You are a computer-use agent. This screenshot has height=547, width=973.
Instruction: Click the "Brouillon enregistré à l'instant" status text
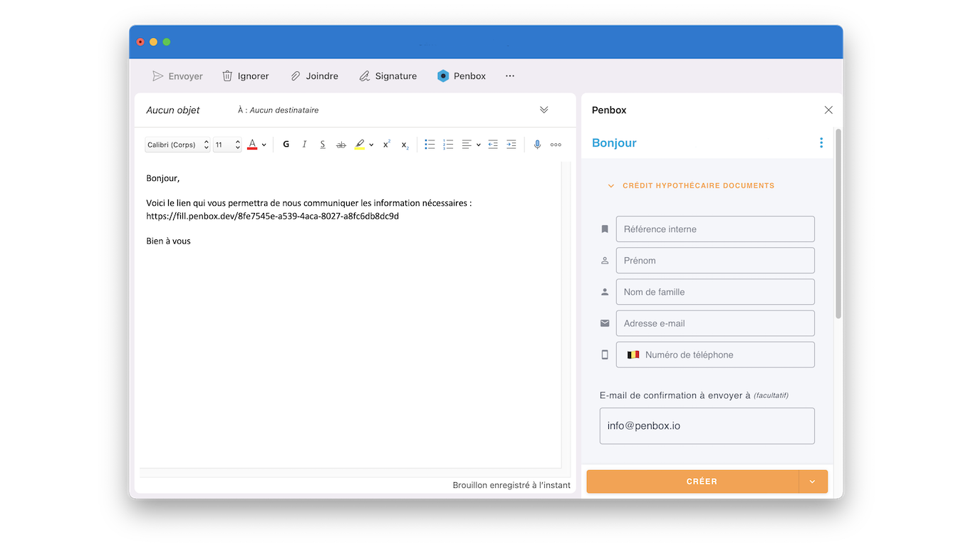pos(511,485)
